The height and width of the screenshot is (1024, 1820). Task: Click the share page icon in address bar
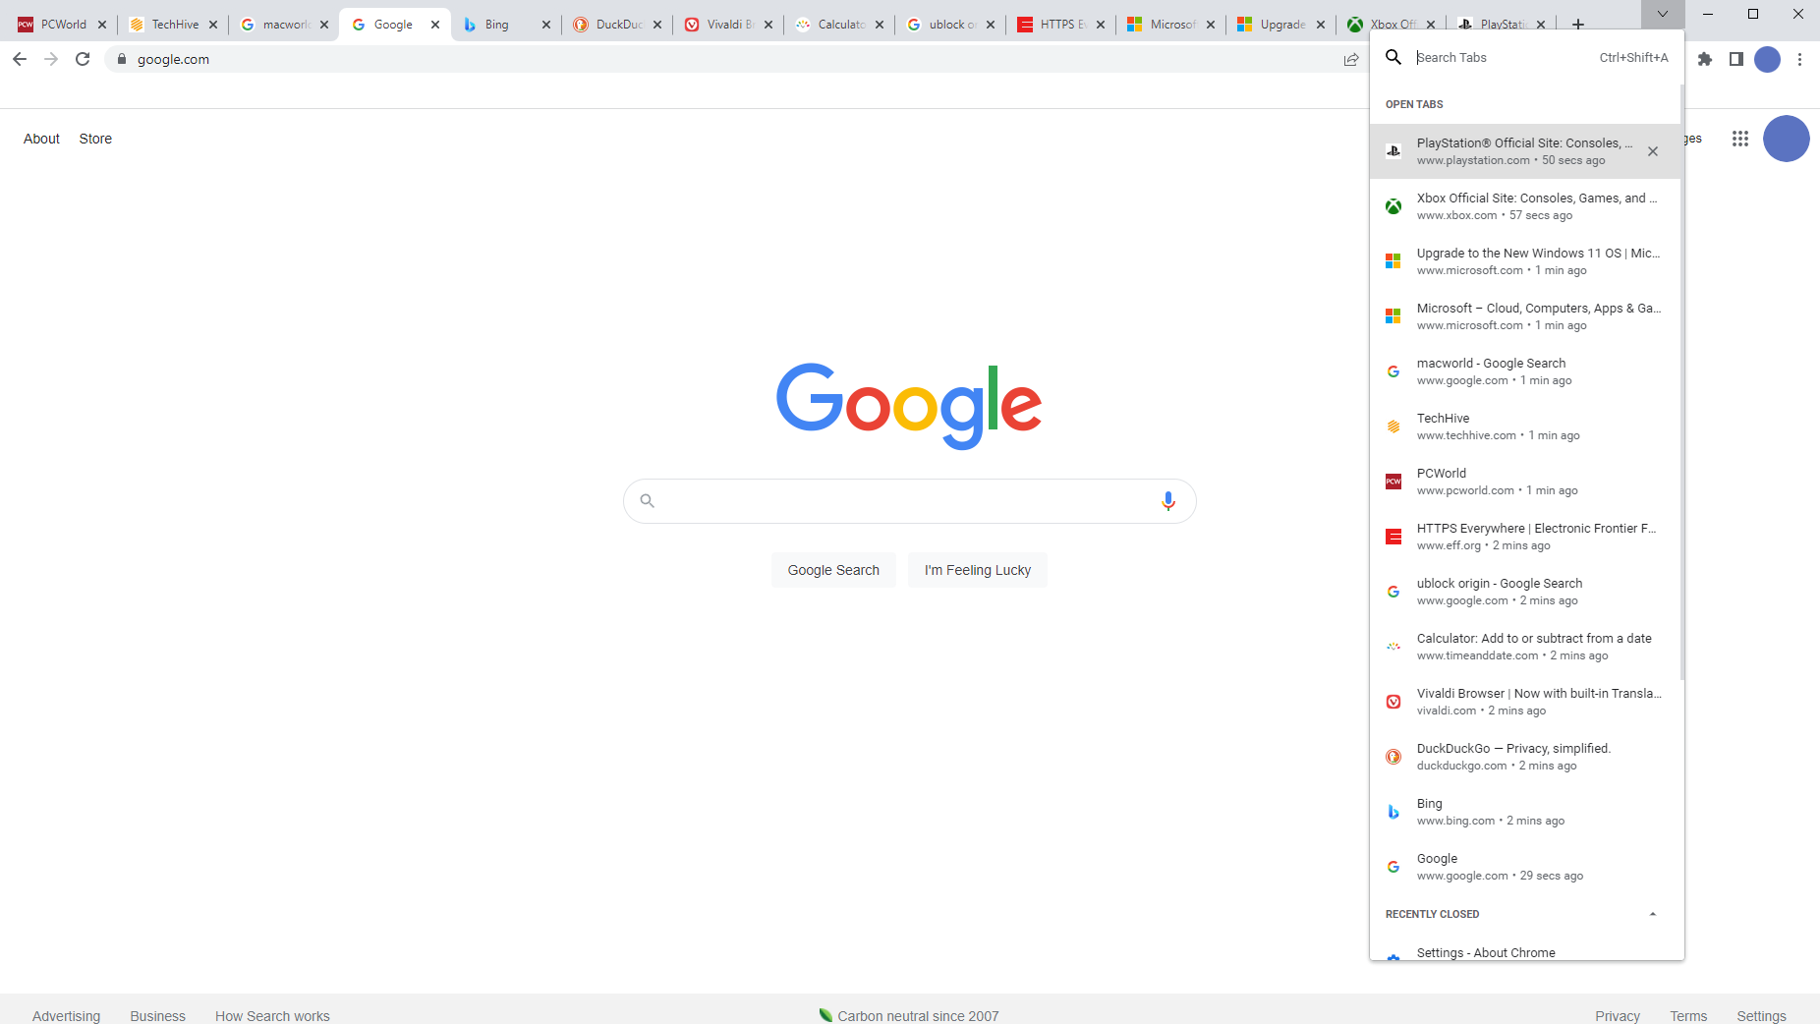click(1351, 59)
